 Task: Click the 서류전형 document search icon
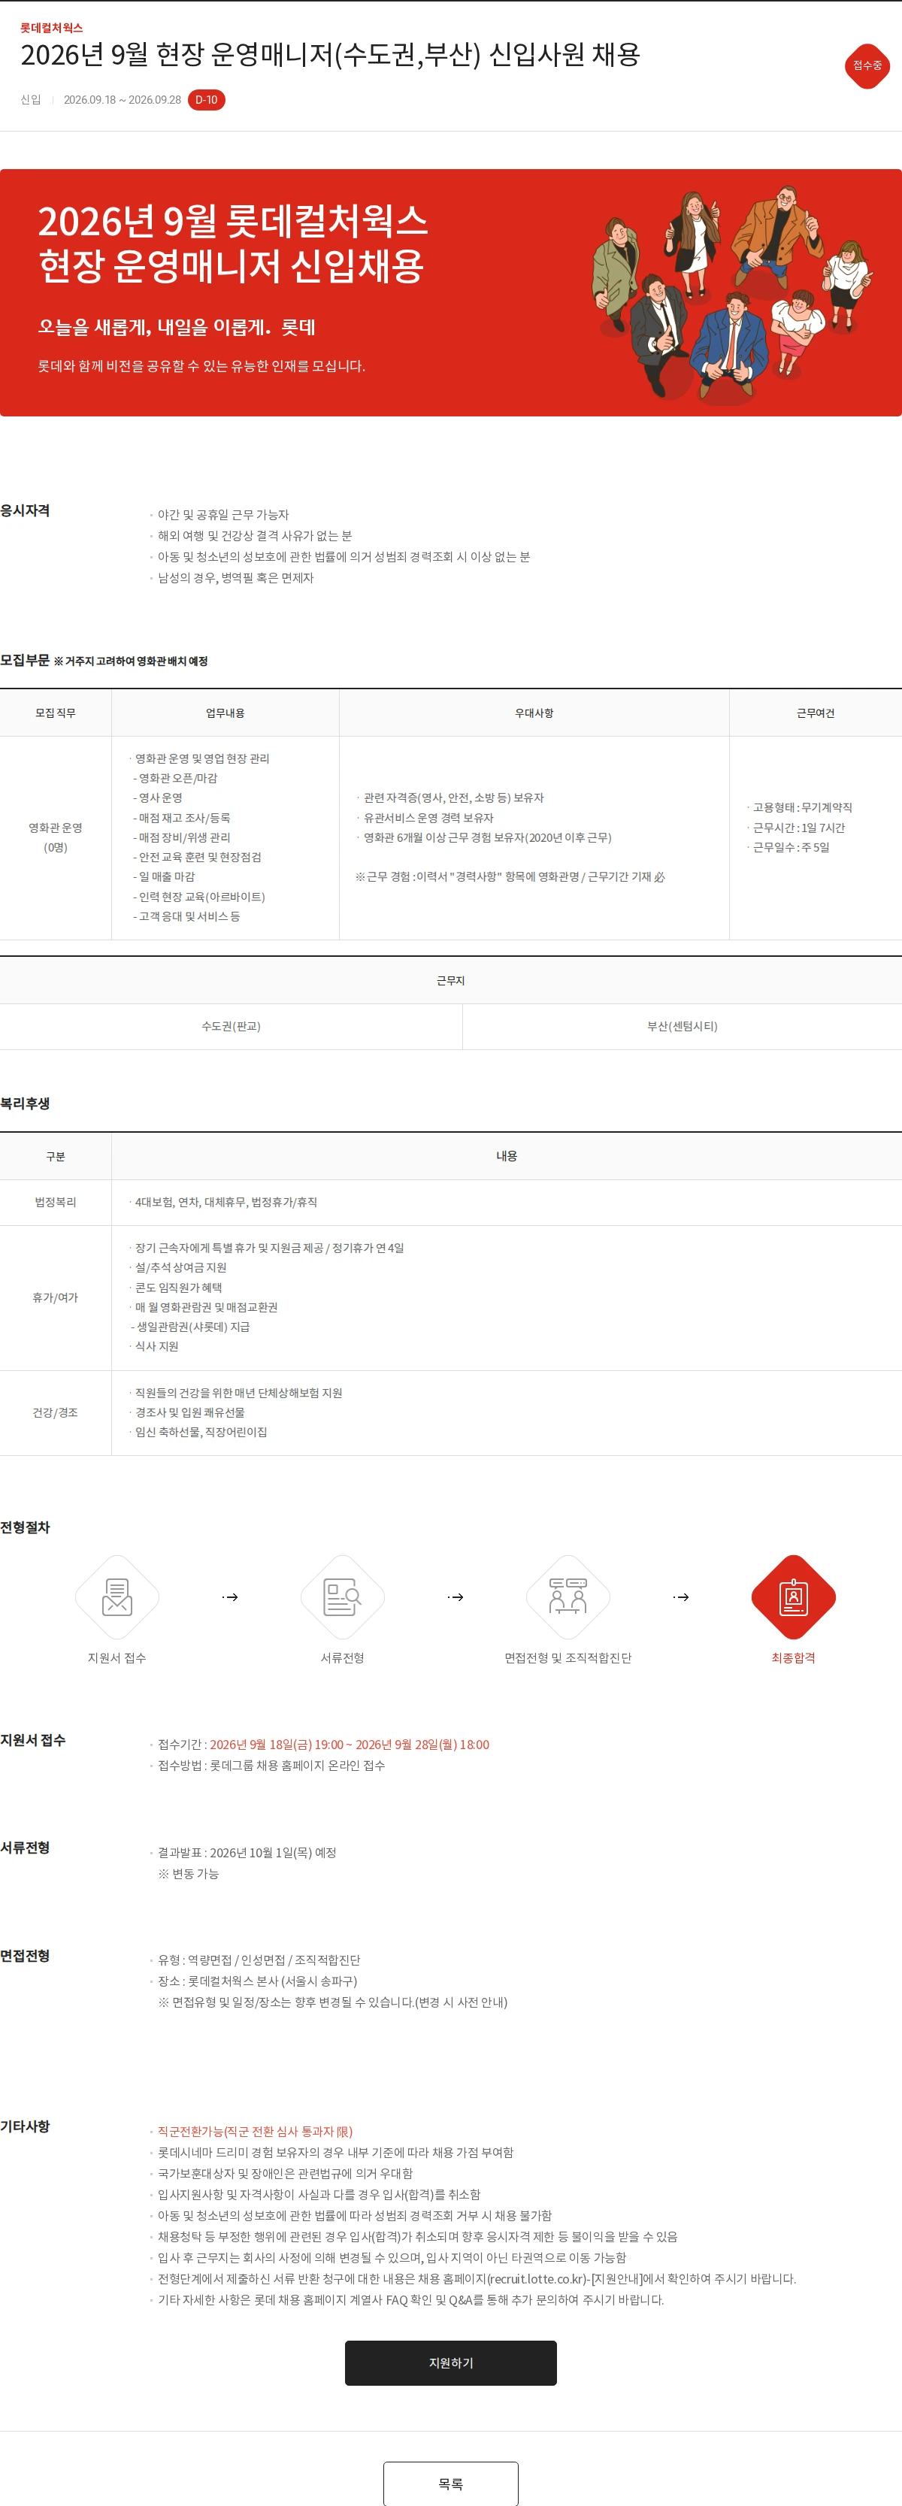(x=343, y=1597)
